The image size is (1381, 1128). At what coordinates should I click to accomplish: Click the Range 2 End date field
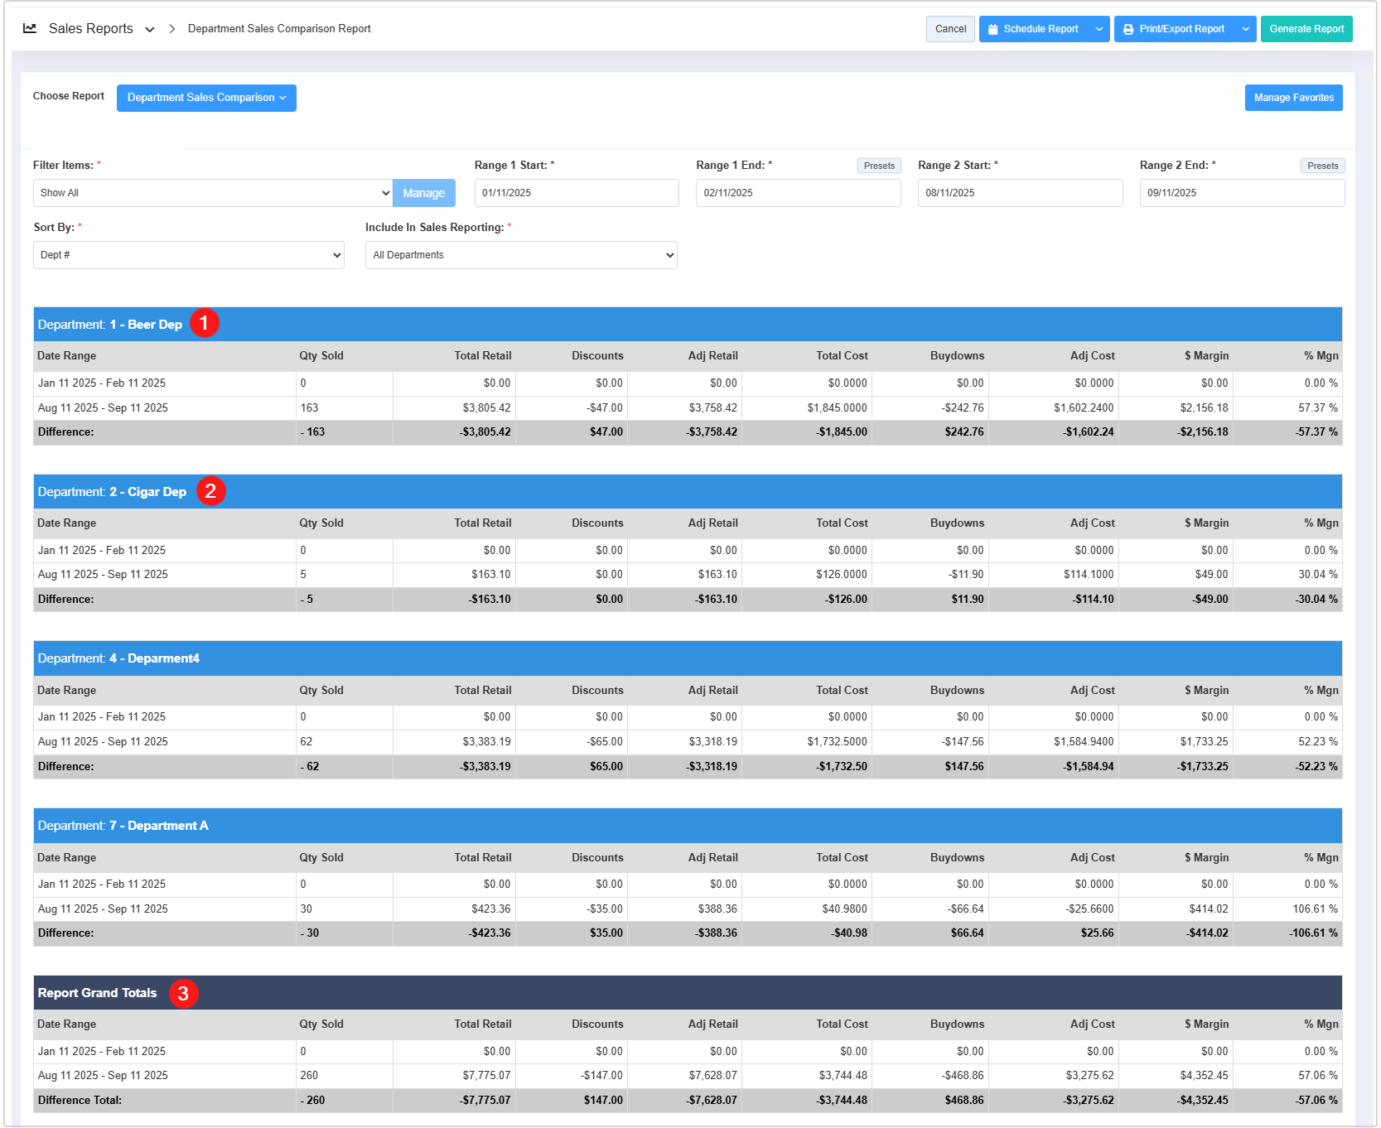click(x=1241, y=193)
